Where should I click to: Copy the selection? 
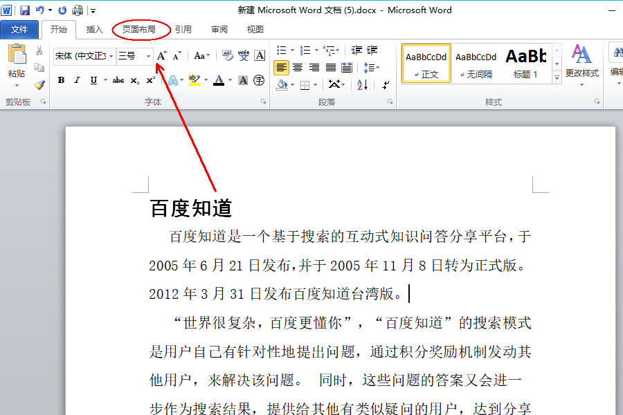39,68
